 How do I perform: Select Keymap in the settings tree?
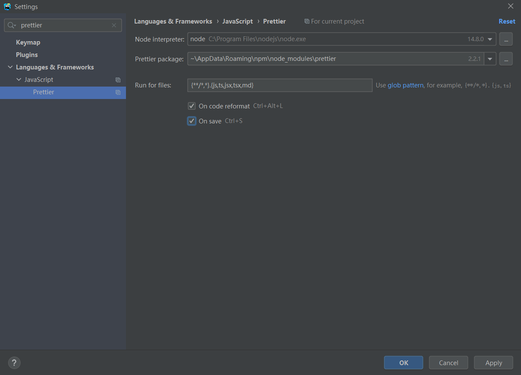(x=28, y=42)
